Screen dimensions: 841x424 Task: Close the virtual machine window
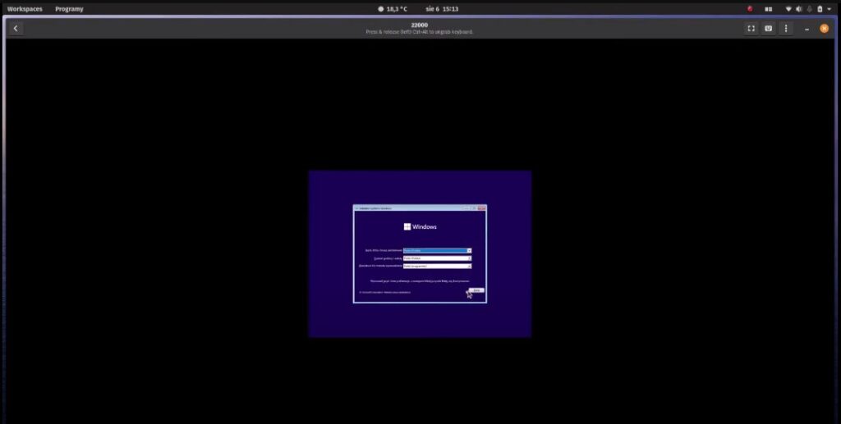point(824,29)
